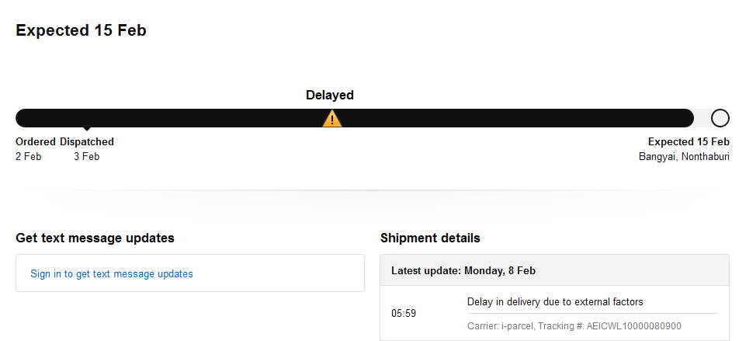The width and height of the screenshot is (739, 341).
Task: Click the 05:59 timestamp entry
Action: [x=404, y=314]
